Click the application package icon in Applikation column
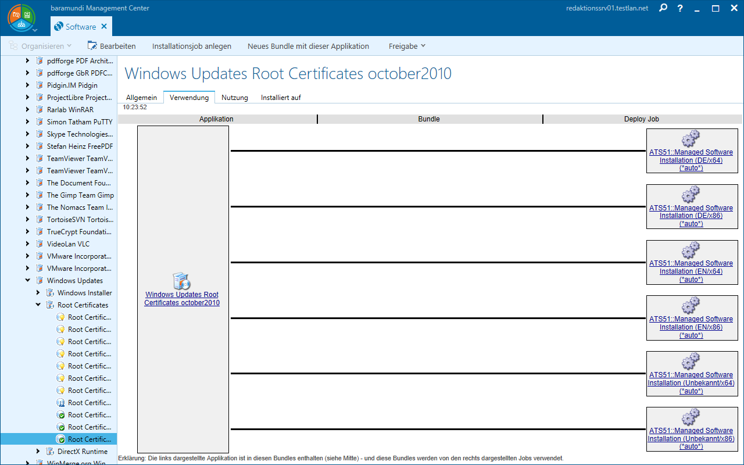The width and height of the screenshot is (744, 465). (182, 281)
